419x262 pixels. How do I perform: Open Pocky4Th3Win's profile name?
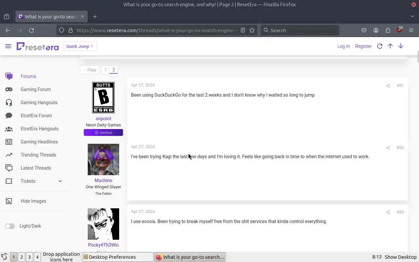point(103,245)
